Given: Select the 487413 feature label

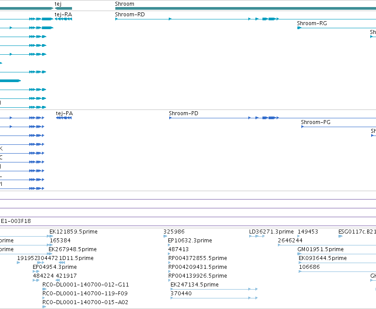Looking at the screenshot, I should [x=179, y=249].
